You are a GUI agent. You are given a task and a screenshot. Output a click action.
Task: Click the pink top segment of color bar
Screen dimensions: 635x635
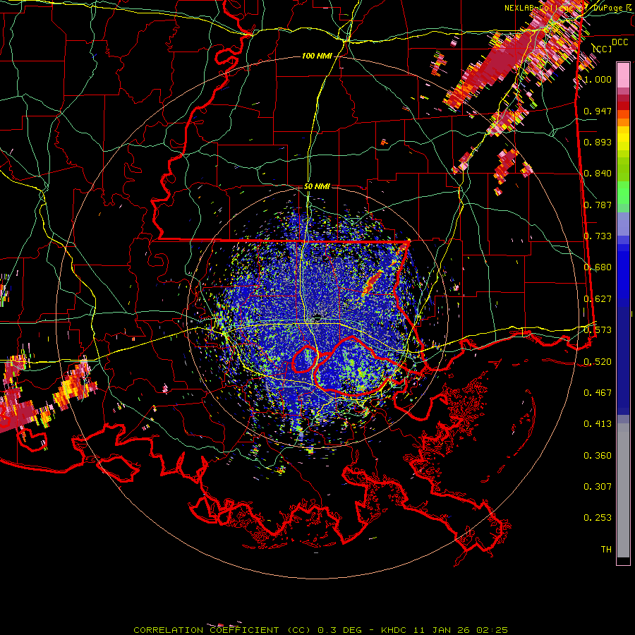coord(623,75)
